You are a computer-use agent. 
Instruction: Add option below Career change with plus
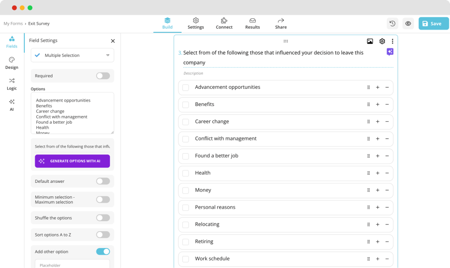(x=378, y=122)
